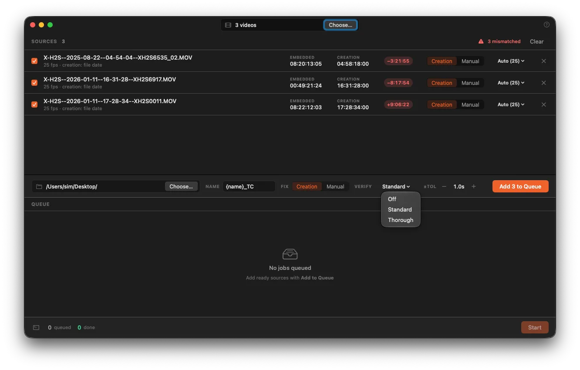The width and height of the screenshot is (580, 370).
Task: Uncheck the XH2S6917.MOV source checkbox
Action: point(34,83)
